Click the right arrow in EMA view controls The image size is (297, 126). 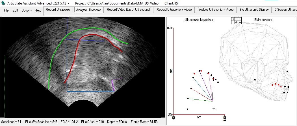[233, 19]
